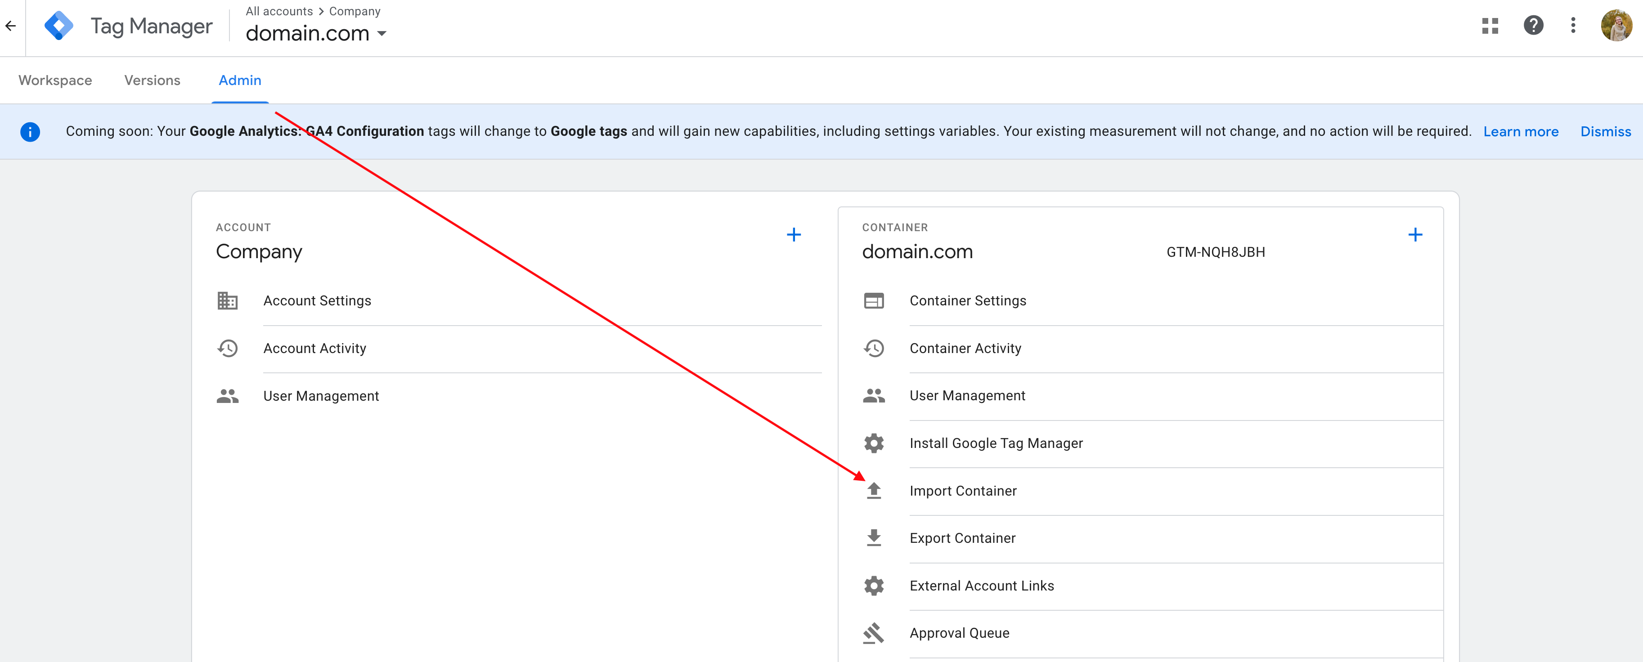
Task: Click the All accounts breadcrumb
Action: click(x=279, y=12)
